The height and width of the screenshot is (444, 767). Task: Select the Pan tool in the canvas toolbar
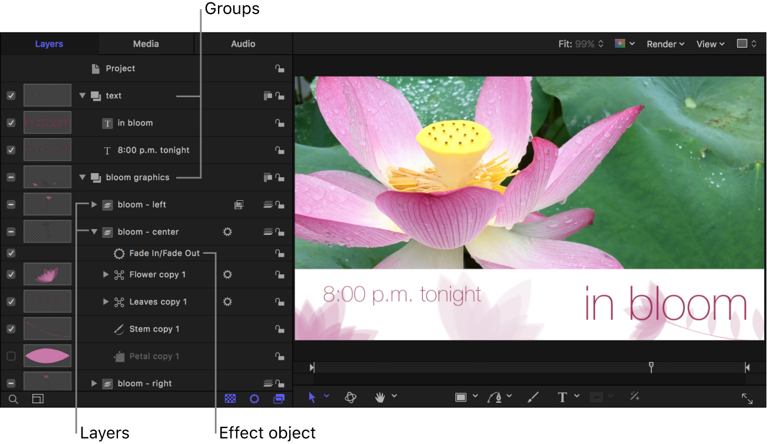click(381, 396)
